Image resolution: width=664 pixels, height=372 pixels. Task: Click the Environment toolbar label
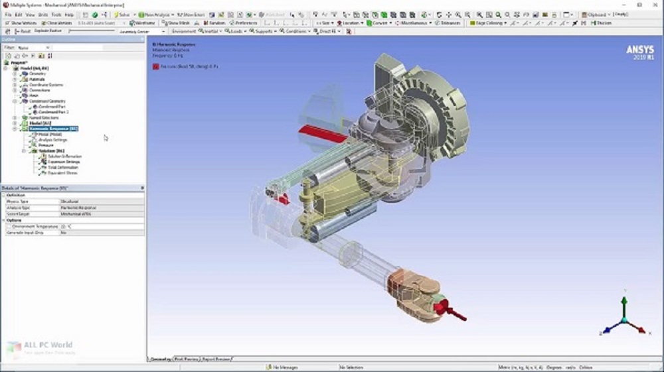tap(184, 31)
